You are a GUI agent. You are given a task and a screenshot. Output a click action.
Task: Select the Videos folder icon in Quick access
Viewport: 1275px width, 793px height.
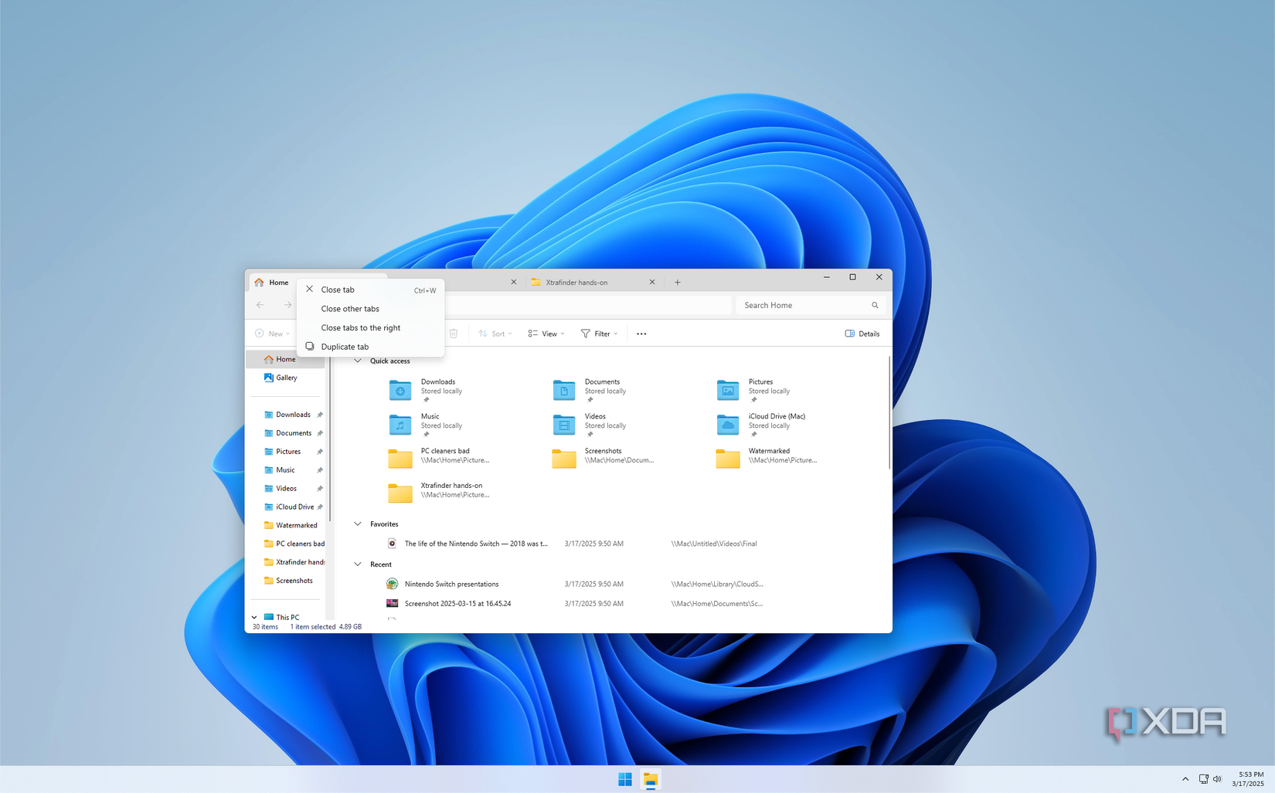pos(564,425)
